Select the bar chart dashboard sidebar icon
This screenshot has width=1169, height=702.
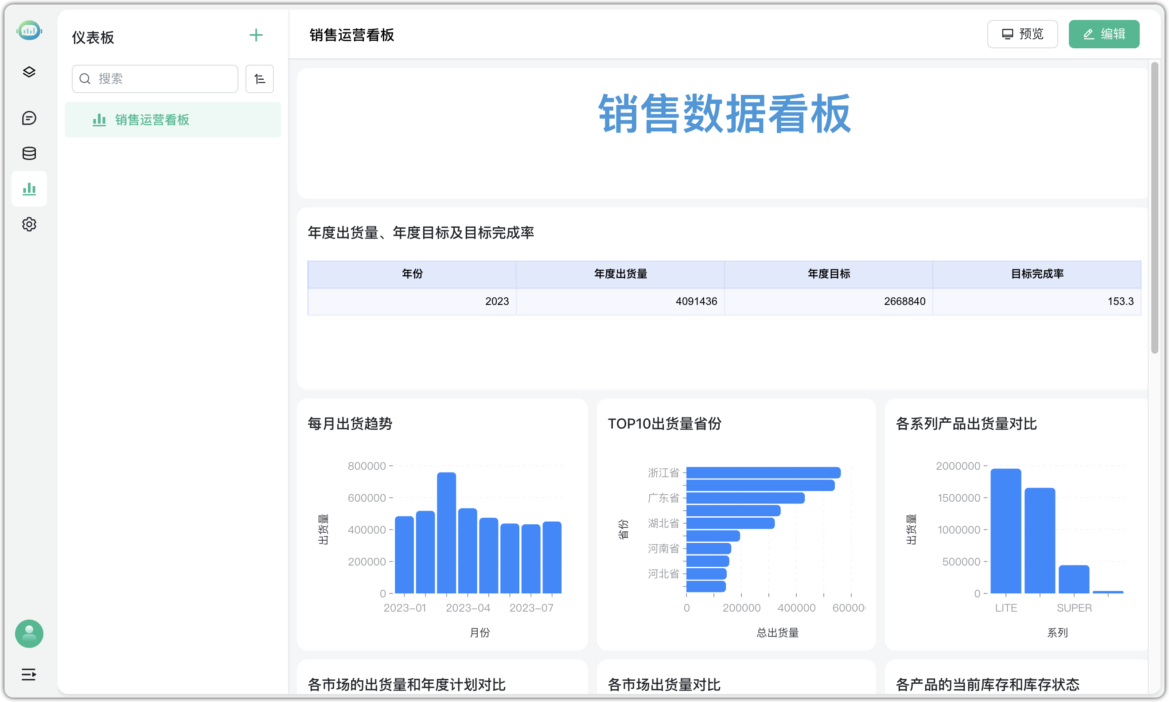pyautogui.click(x=29, y=189)
